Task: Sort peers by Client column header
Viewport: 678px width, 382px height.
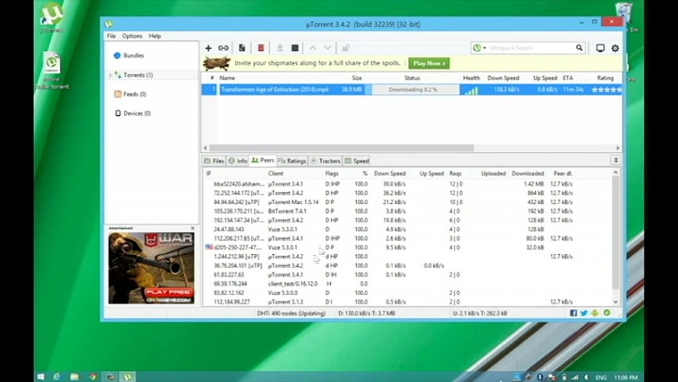Action: [276, 173]
